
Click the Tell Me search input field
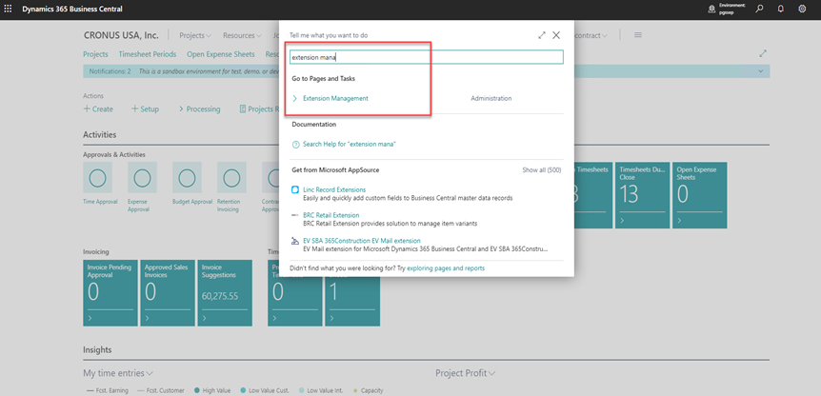pyautogui.click(x=426, y=57)
